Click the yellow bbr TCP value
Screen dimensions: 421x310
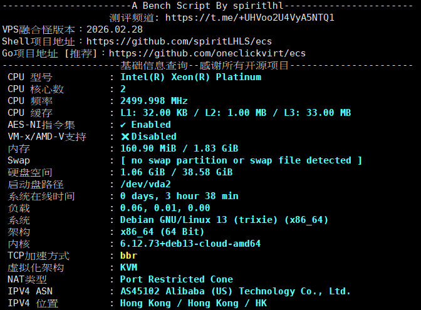pyautogui.click(x=128, y=256)
